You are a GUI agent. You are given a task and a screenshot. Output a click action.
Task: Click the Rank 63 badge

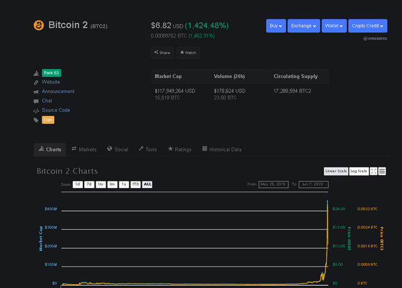52,73
